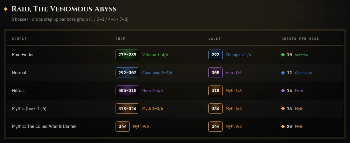
Task: Click the orange crest diamond next to 16 Myth
Action: (283, 109)
